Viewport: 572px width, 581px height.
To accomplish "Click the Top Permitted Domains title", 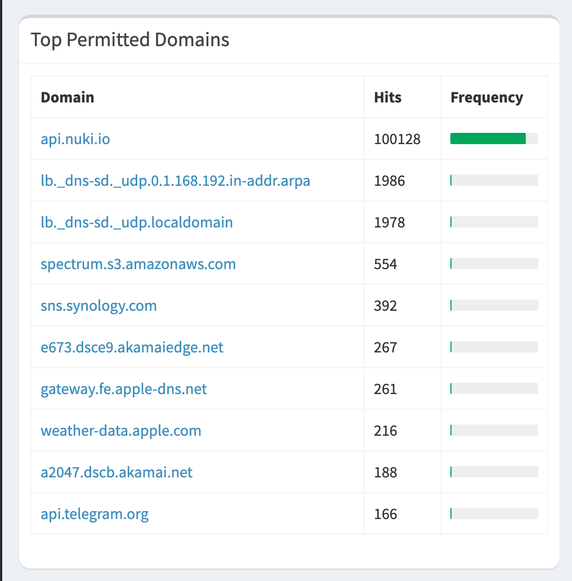I will (130, 39).
